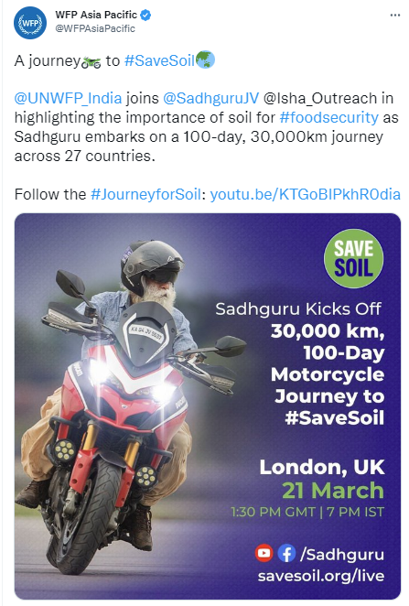409x606 pixels.
Task: Click the WFP Asia Pacific display name
Action: click(96, 15)
